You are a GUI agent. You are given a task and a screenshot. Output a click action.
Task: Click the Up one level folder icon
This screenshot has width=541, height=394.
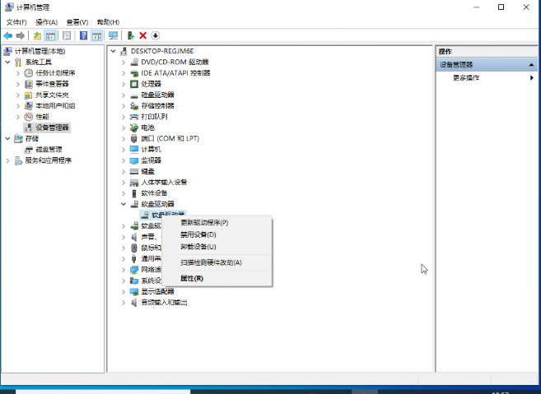37,35
